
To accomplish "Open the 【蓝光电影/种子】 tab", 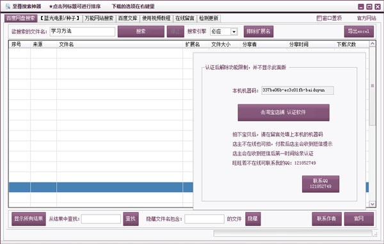I will coord(60,19).
